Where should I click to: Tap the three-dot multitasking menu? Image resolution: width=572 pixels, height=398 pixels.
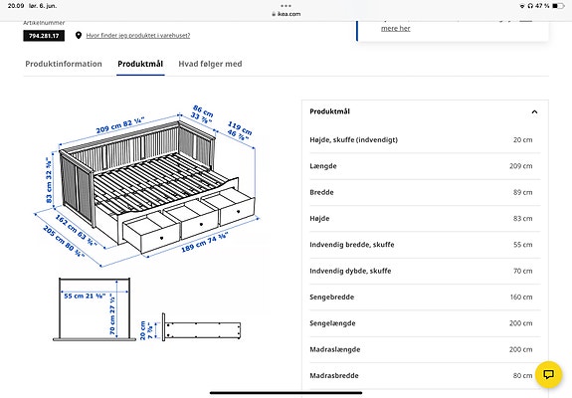(286, 6)
